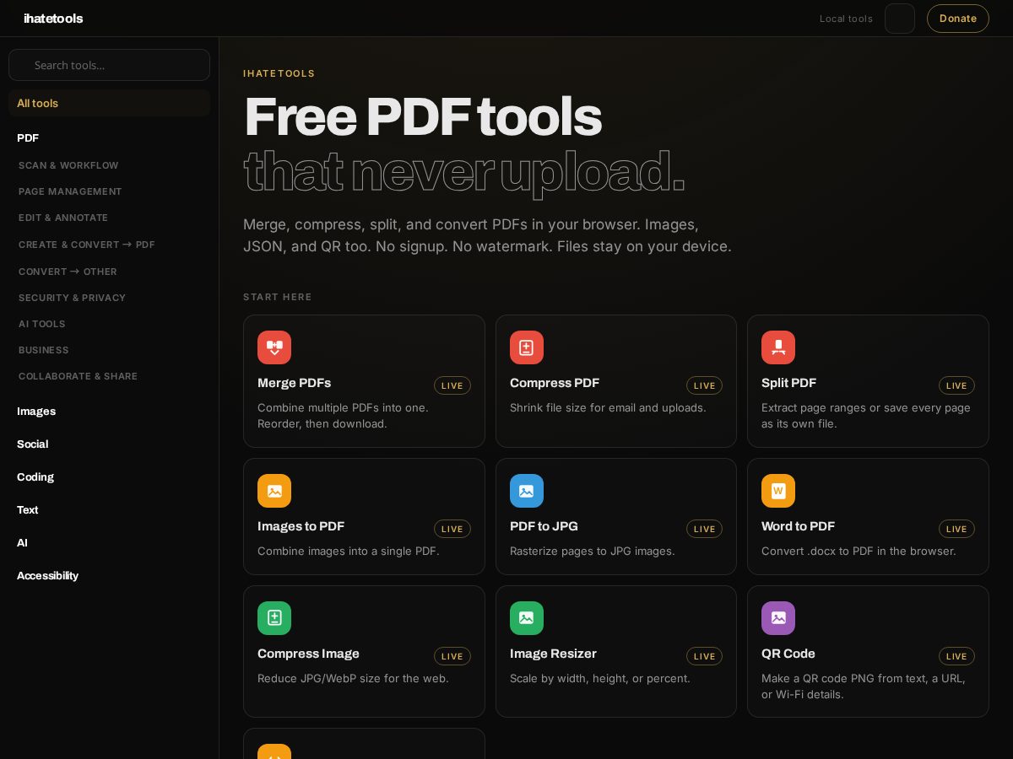Click the blank square button beside Donate
This screenshot has height=759, width=1013.
(x=900, y=19)
